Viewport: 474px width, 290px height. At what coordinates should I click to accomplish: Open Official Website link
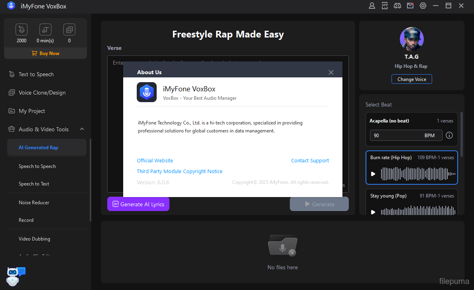click(x=155, y=160)
